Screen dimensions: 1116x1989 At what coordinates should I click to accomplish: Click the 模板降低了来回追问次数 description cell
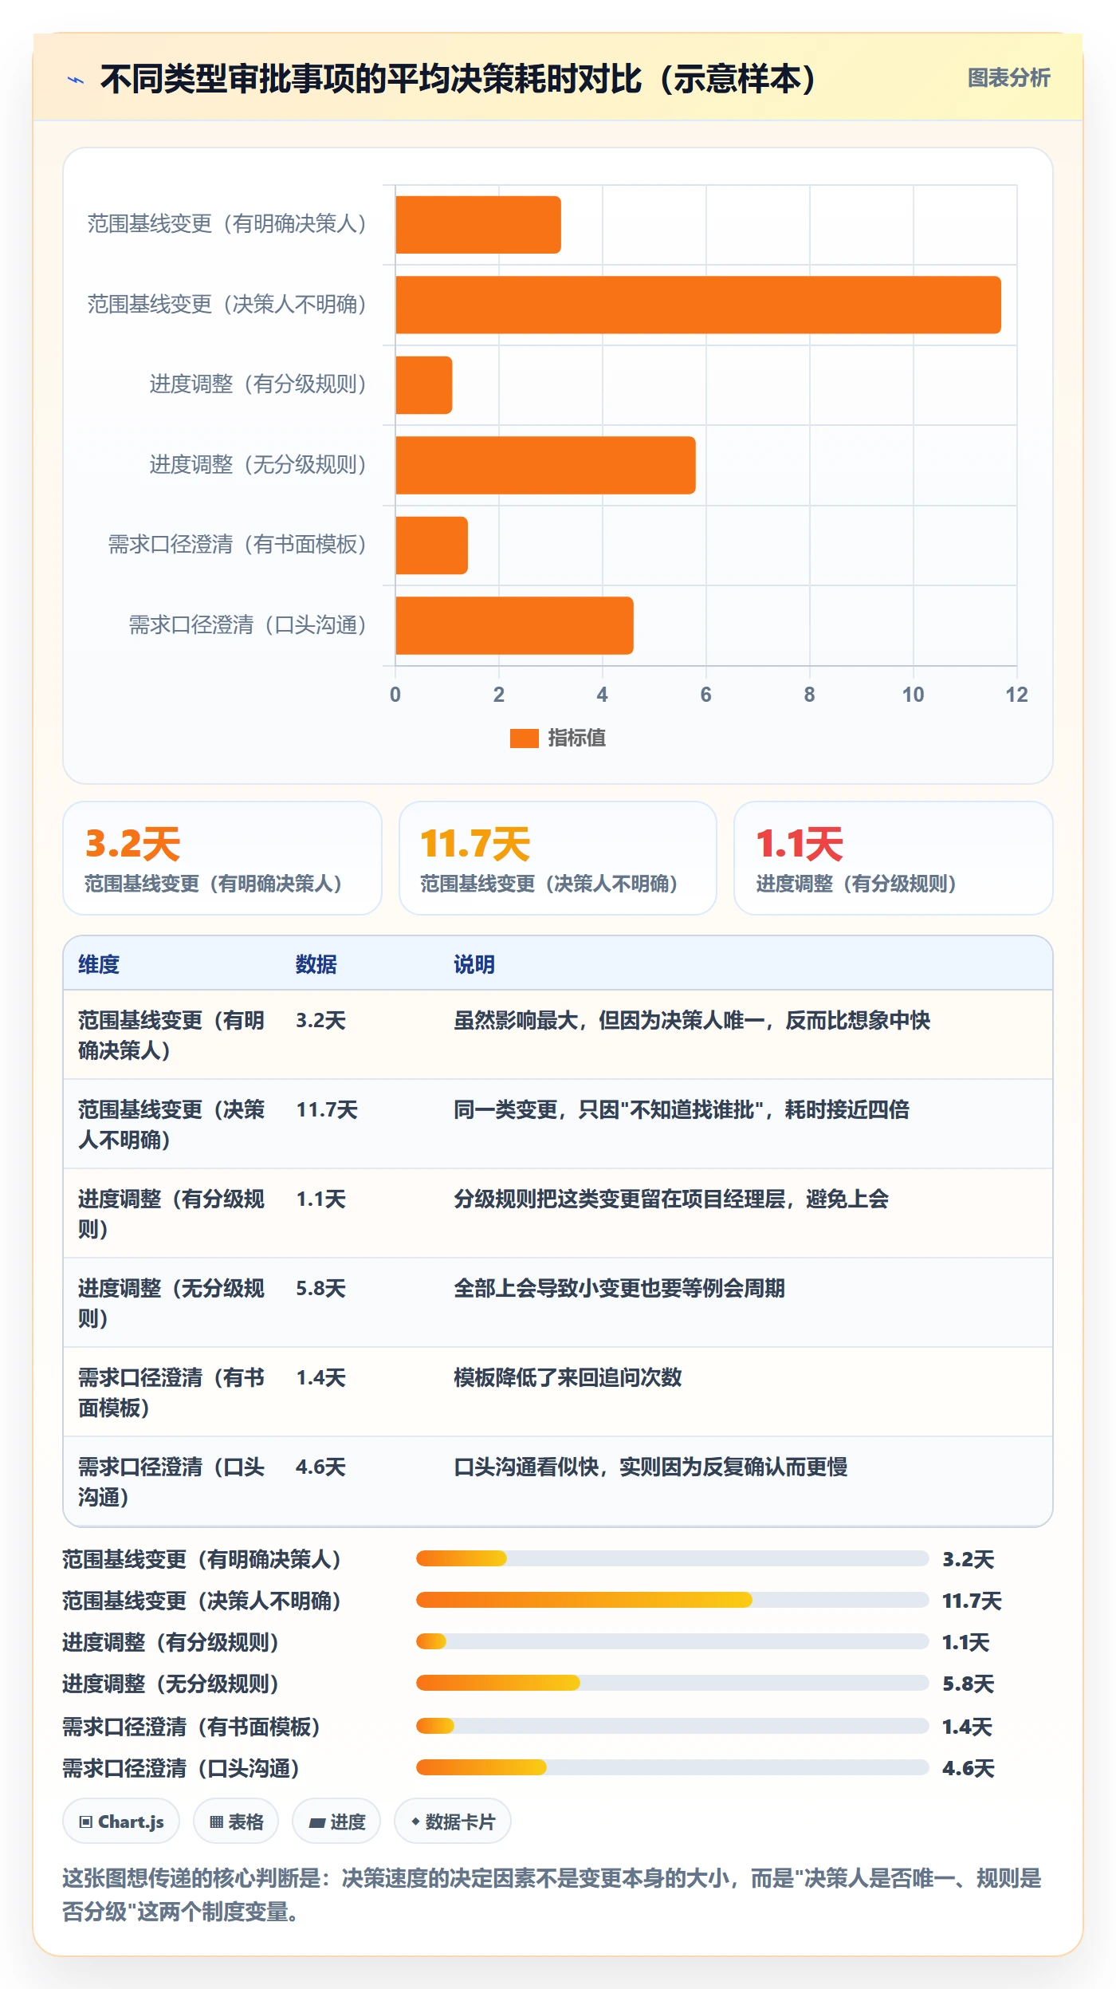tap(568, 1377)
